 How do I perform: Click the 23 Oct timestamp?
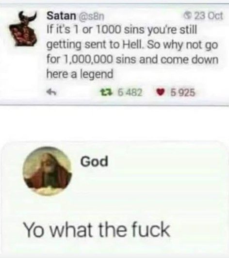(209, 16)
